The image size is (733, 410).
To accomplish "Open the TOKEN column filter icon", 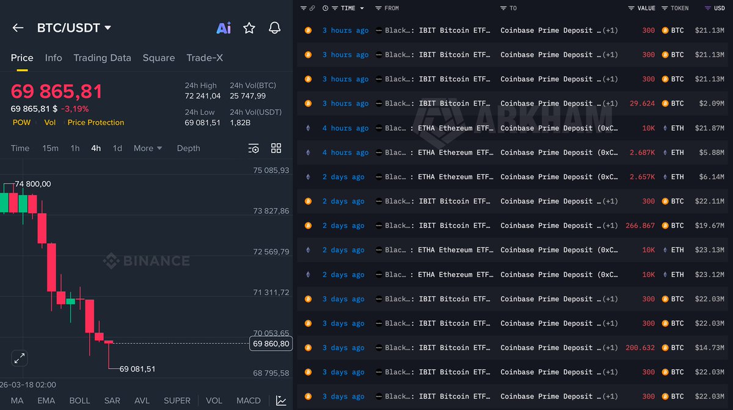I will coord(665,8).
